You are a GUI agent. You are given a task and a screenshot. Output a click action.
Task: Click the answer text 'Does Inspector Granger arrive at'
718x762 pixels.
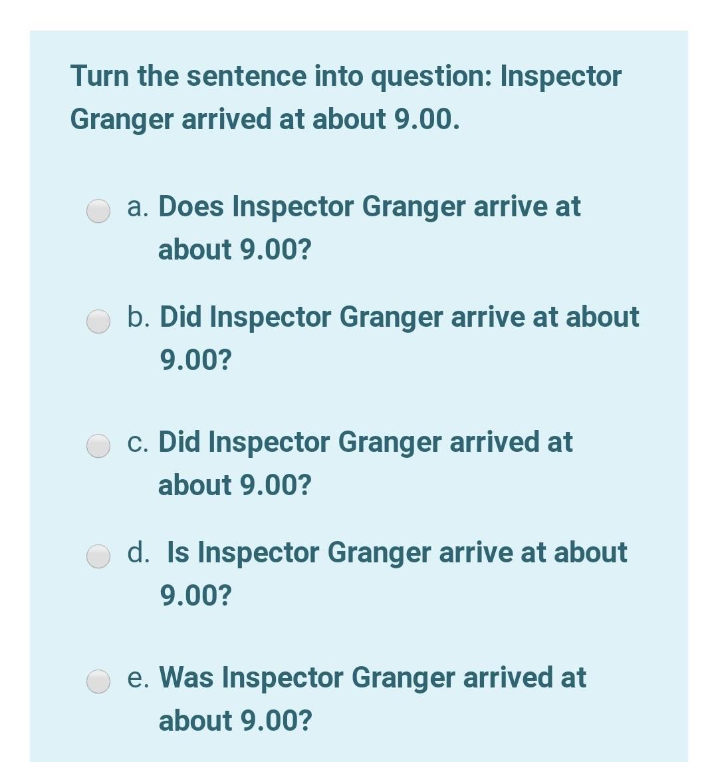369,206
